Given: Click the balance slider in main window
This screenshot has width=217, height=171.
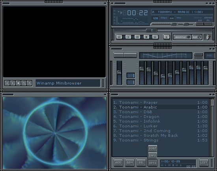Looking at the screenshot, I should (x=185, y=24).
